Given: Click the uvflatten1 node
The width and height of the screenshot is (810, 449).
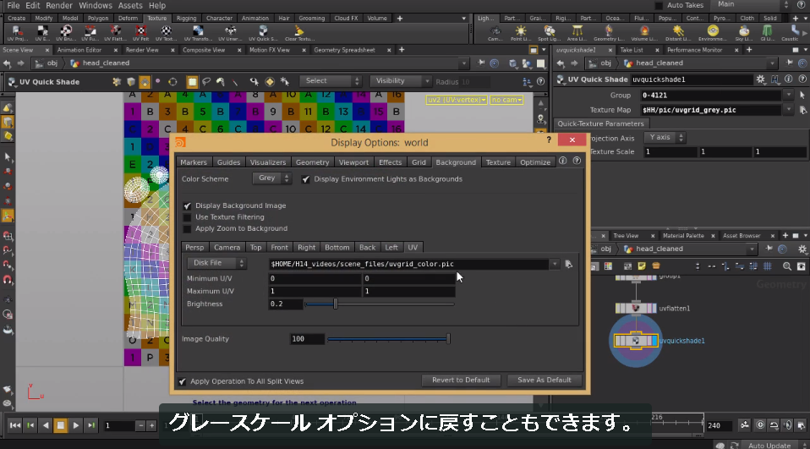Looking at the screenshot, I should (x=636, y=309).
